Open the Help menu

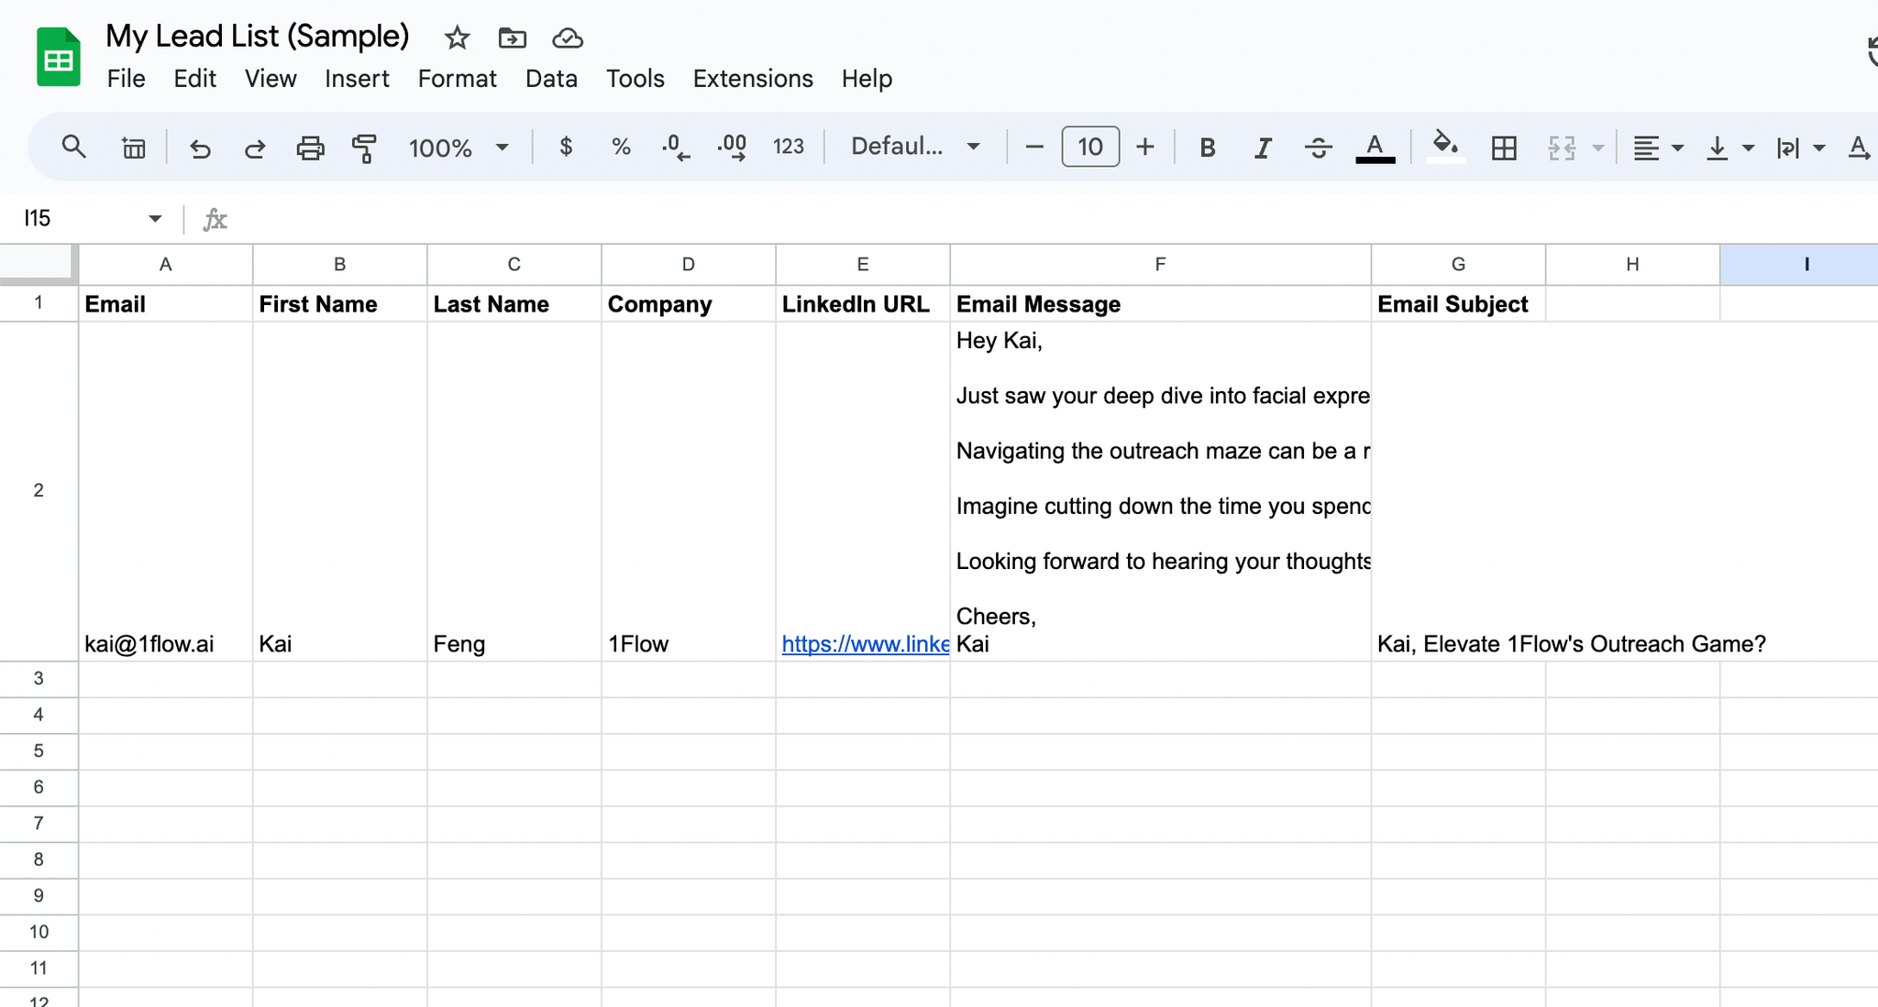tap(867, 79)
